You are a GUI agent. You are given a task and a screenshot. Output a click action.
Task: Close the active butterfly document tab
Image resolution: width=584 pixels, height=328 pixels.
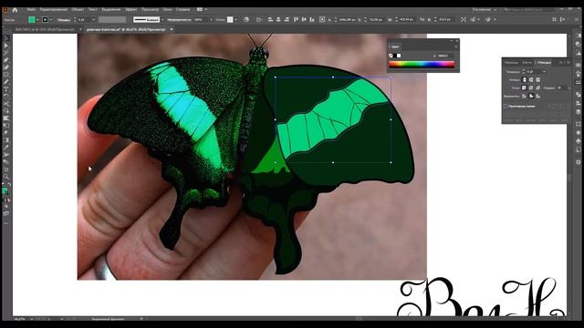(x=172, y=29)
